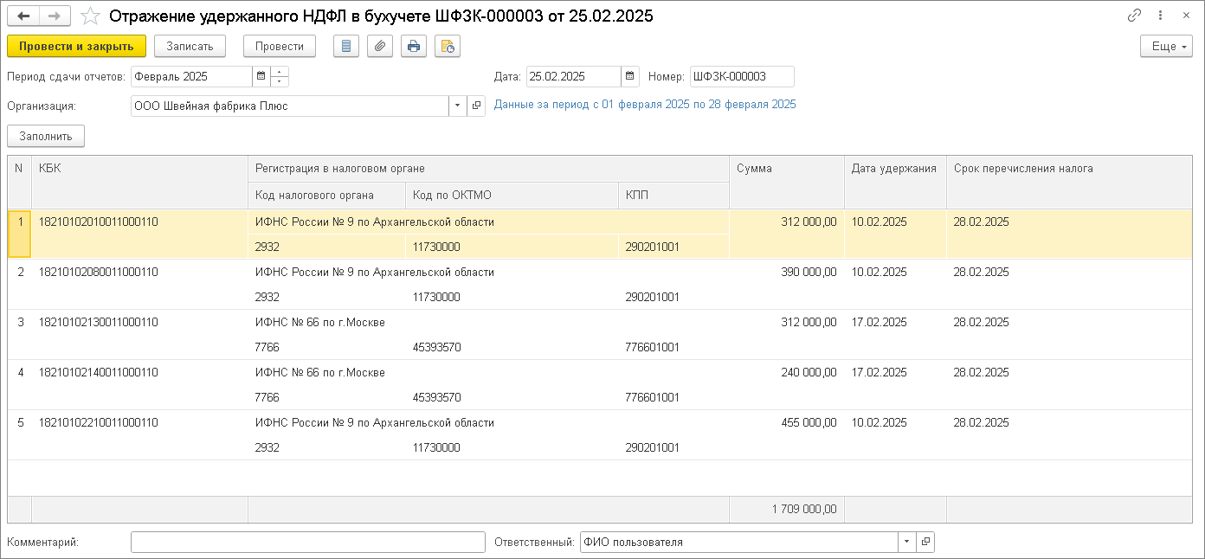This screenshot has height=559, width=1205.
Task: Click the paperclip attached files icon
Action: click(x=380, y=46)
